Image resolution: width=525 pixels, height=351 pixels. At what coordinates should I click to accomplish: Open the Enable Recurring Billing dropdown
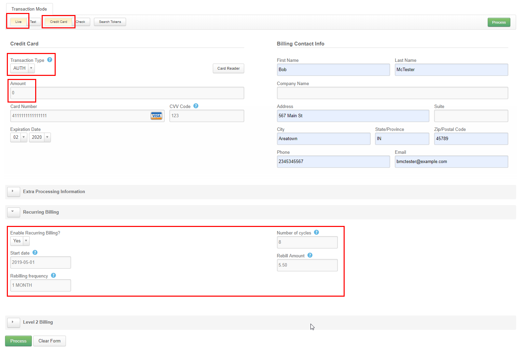click(20, 241)
